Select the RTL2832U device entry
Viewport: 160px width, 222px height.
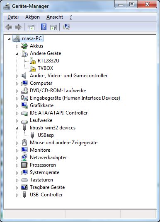pyautogui.click(x=48, y=61)
